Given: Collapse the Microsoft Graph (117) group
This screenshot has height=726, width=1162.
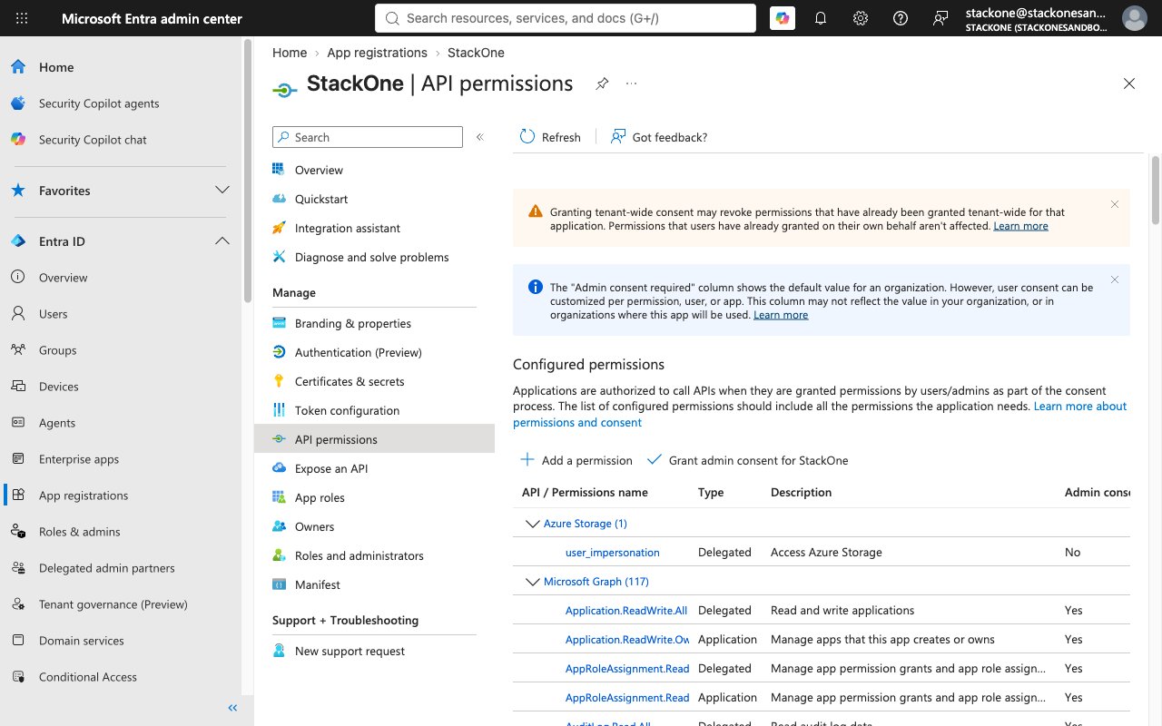Looking at the screenshot, I should click(533, 582).
